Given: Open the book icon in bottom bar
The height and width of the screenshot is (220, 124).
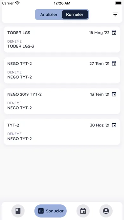Looking at the screenshot, I should coord(18,211).
